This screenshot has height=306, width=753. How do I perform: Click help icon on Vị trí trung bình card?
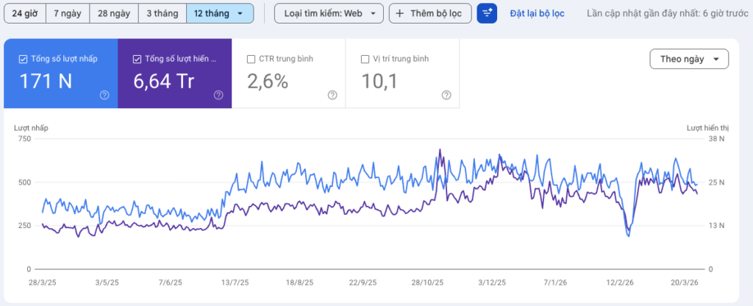coord(446,95)
